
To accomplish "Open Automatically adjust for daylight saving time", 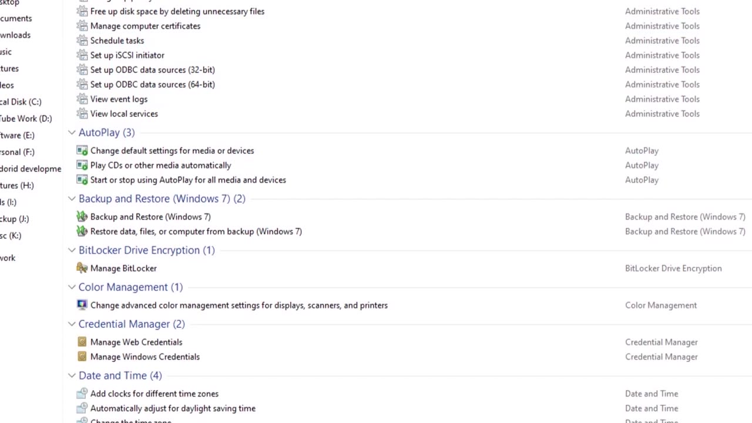I will pyautogui.click(x=173, y=408).
